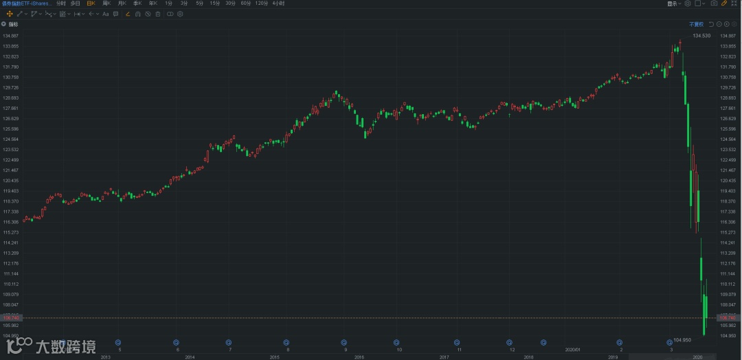Select the 5分 minute interval
Image resolution: width=742 pixels, height=360 pixels.
pos(200,3)
